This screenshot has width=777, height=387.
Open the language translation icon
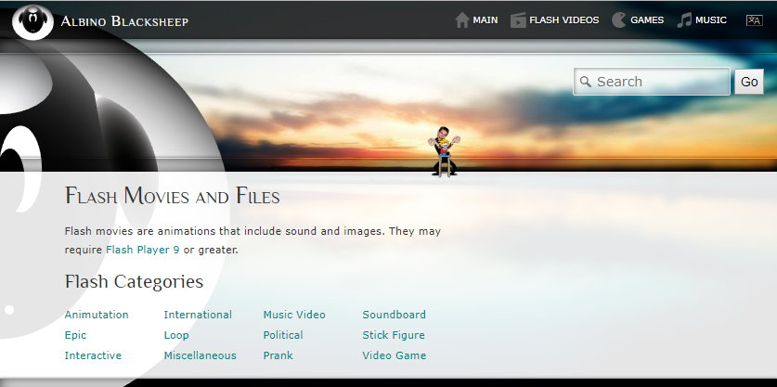[x=754, y=20]
